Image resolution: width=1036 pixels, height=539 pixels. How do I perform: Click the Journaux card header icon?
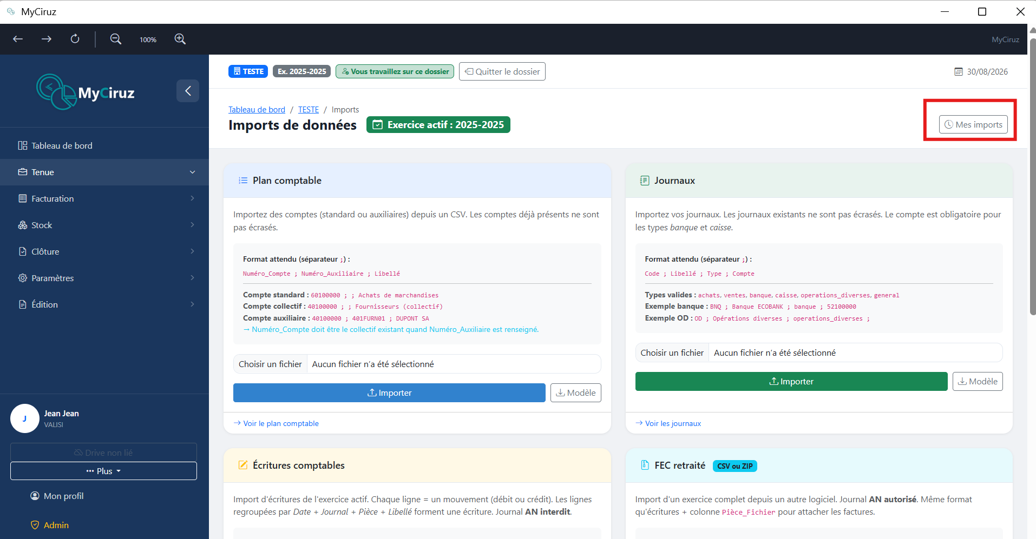pos(645,181)
